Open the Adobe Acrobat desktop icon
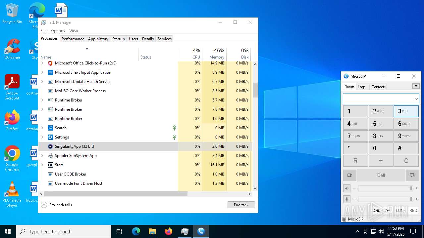 click(x=12, y=87)
